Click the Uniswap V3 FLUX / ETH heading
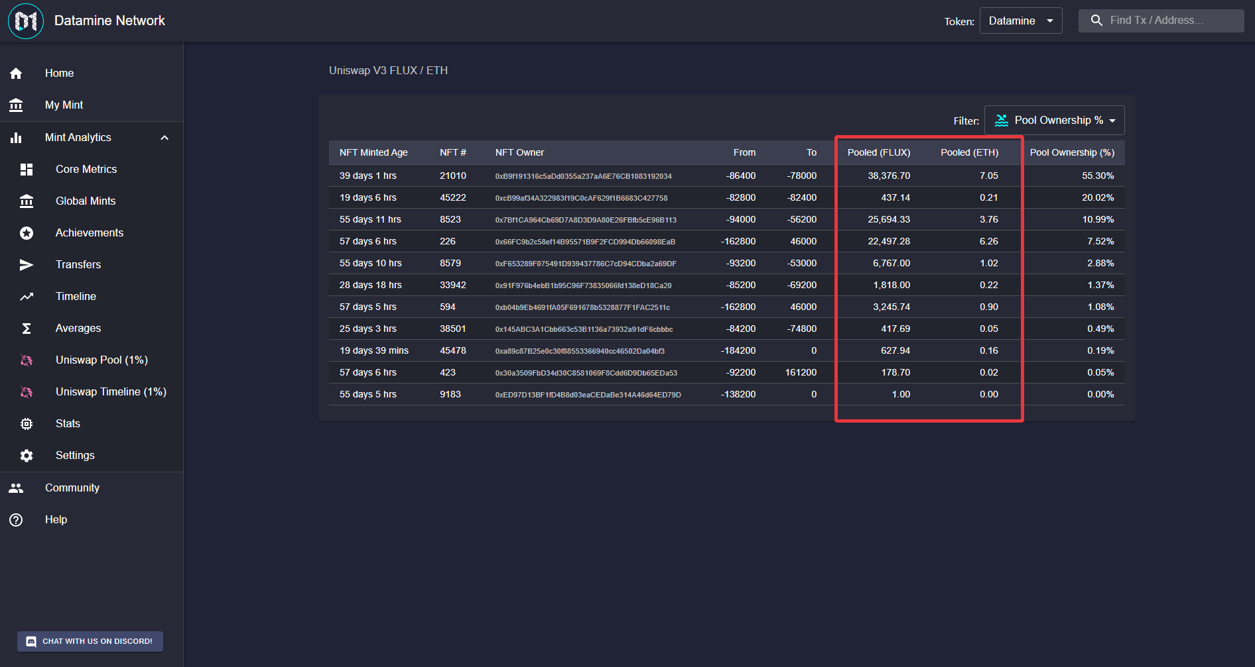Image resolution: width=1255 pixels, height=667 pixels. (388, 71)
